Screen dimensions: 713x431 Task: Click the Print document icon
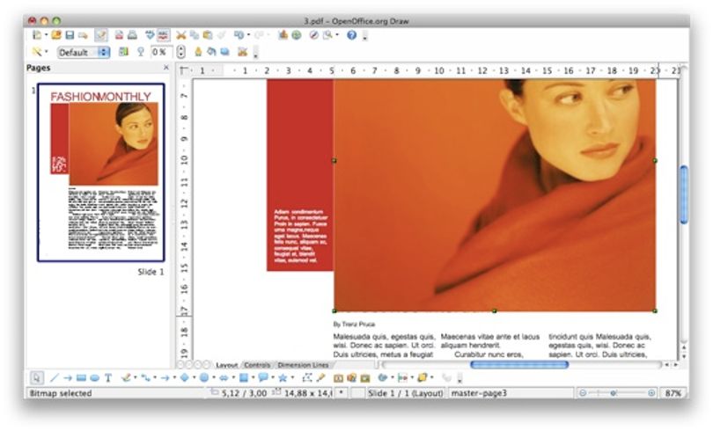coord(132,35)
